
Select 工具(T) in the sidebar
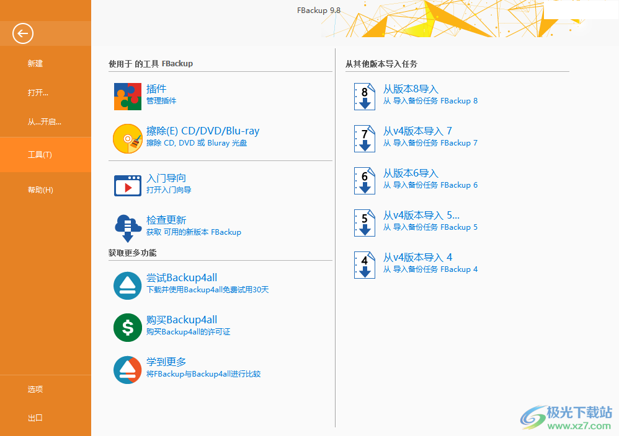[x=40, y=155]
